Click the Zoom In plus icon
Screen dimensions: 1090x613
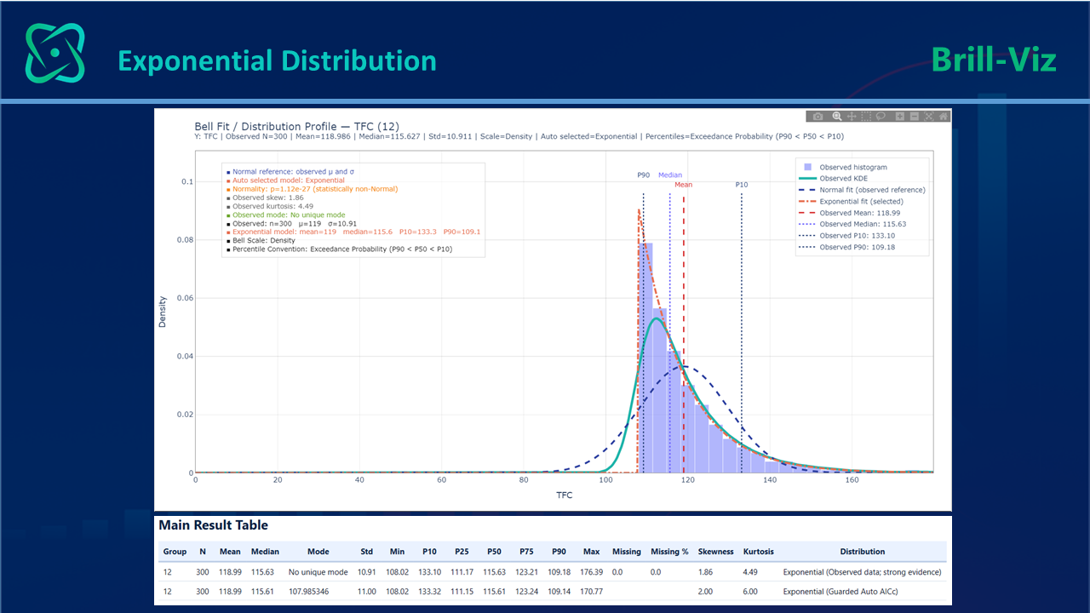[x=900, y=117]
